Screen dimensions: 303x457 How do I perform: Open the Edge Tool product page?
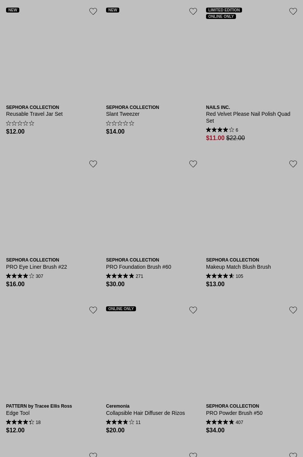[18, 413]
